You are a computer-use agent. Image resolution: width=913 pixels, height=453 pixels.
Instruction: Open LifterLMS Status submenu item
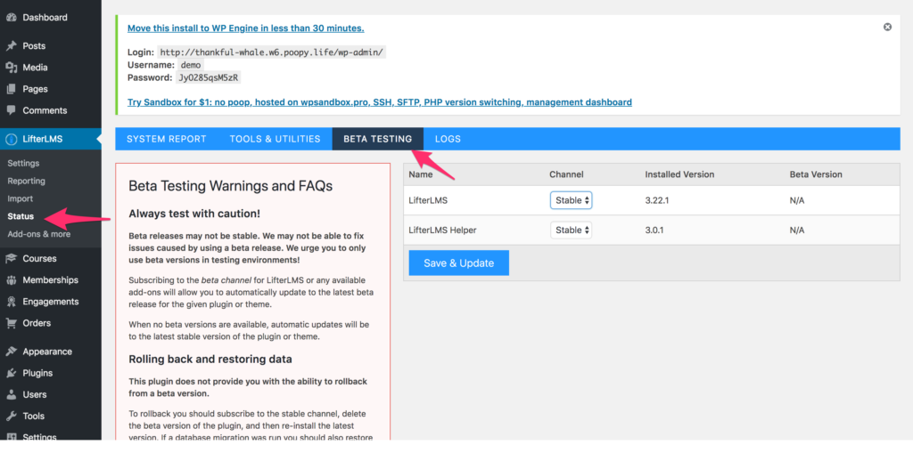21,216
